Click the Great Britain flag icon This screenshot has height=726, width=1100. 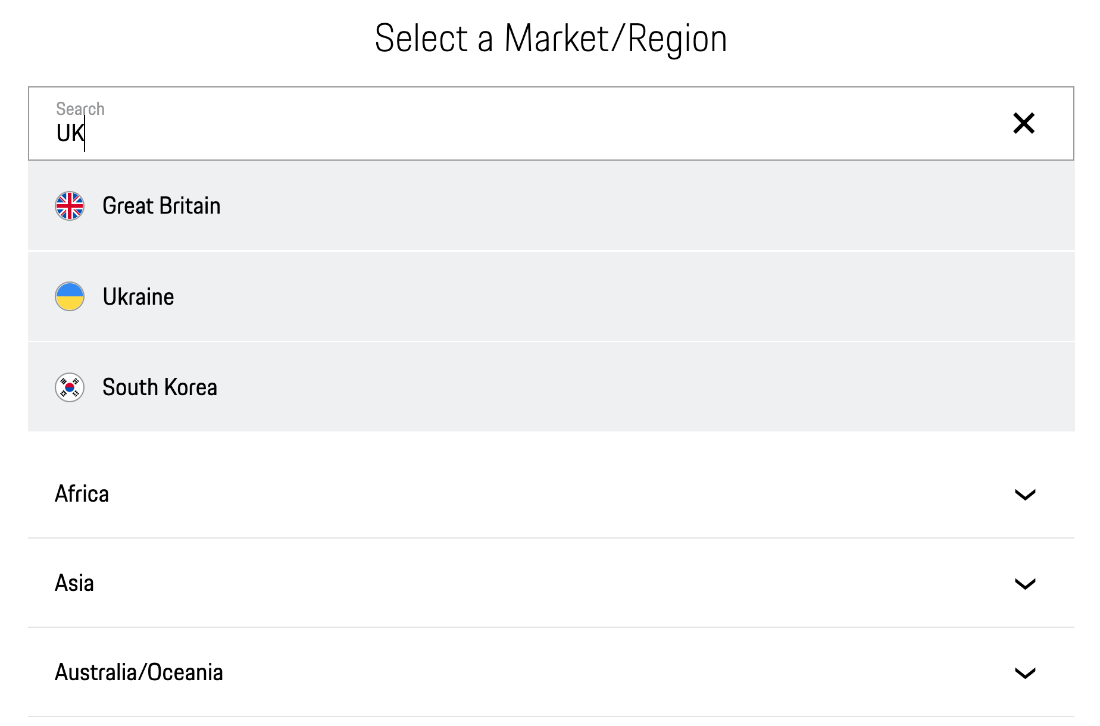coord(70,206)
